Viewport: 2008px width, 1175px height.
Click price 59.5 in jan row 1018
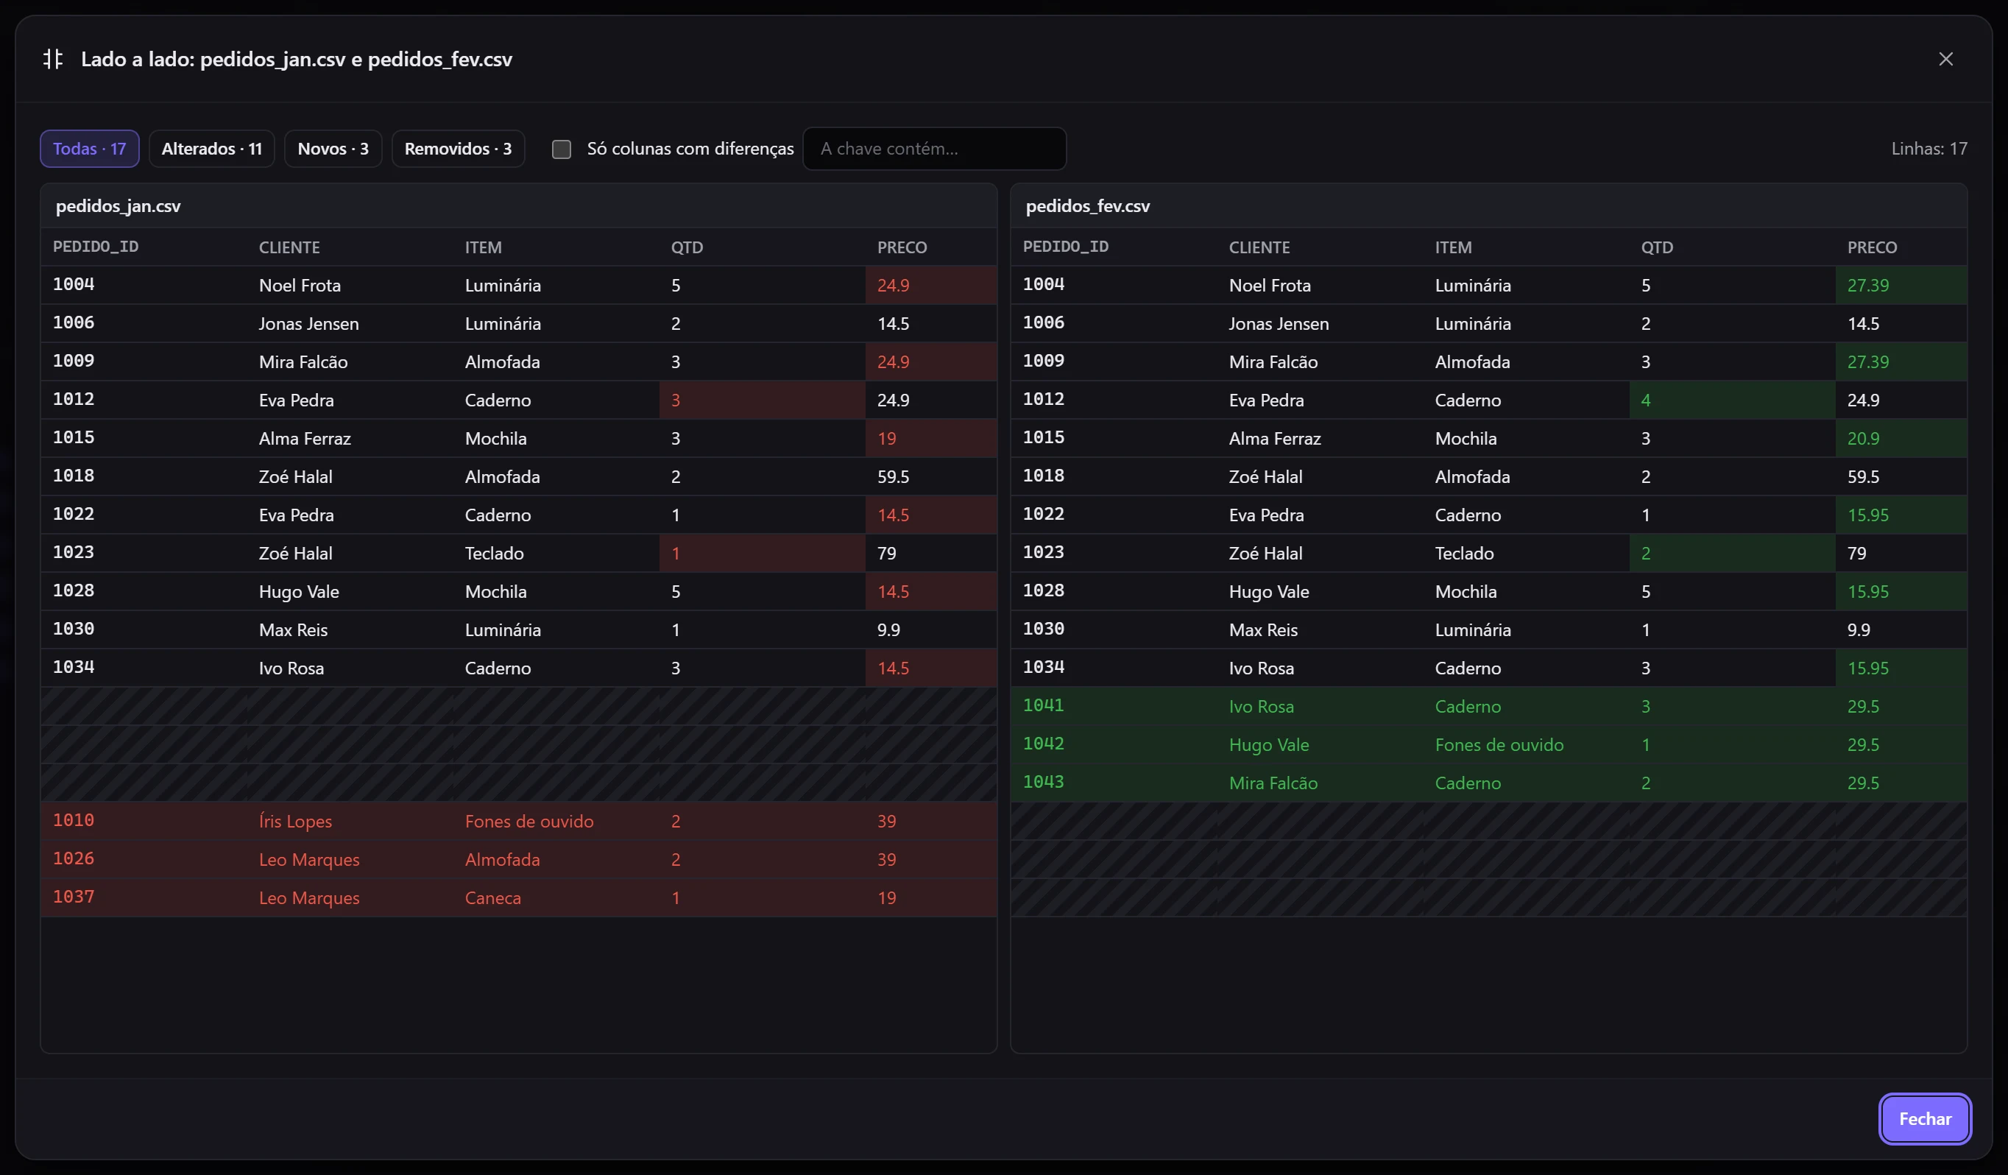[892, 476]
